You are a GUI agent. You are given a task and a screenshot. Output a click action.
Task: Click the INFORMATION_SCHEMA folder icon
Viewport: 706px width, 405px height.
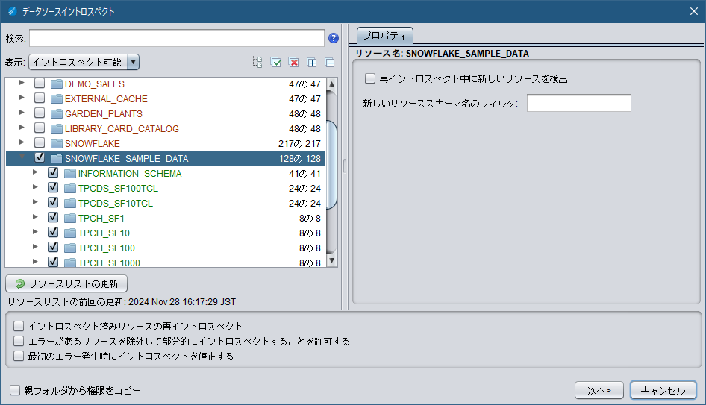pyautogui.click(x=70, y=173)
